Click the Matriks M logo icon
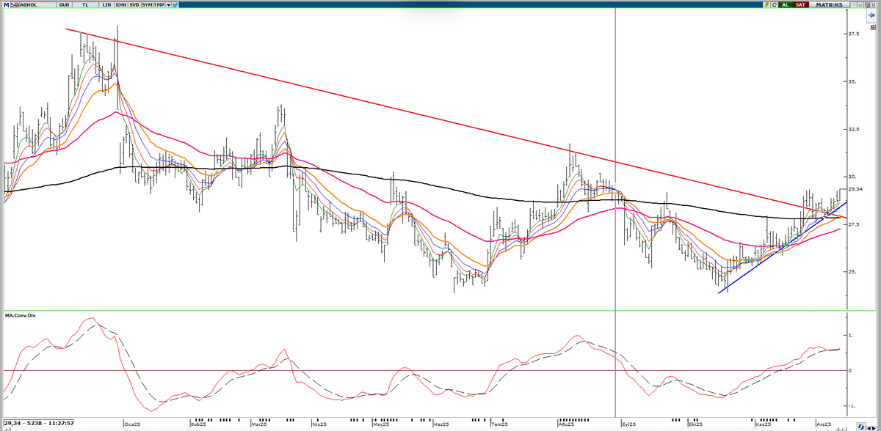This screenshot has width=881, height=431. 6,4
